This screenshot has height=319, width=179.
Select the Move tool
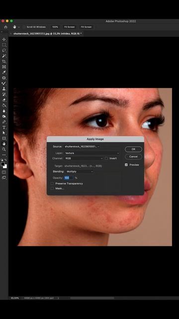coord(4,39)
